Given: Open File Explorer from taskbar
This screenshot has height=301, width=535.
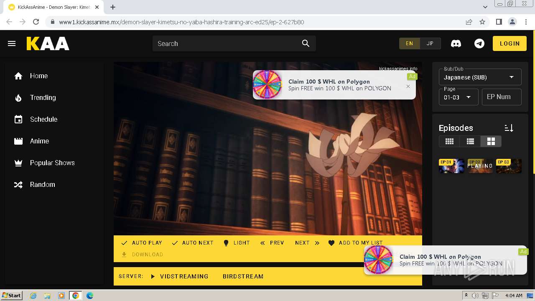Looking at the screenshot, I should click(47, 296).
